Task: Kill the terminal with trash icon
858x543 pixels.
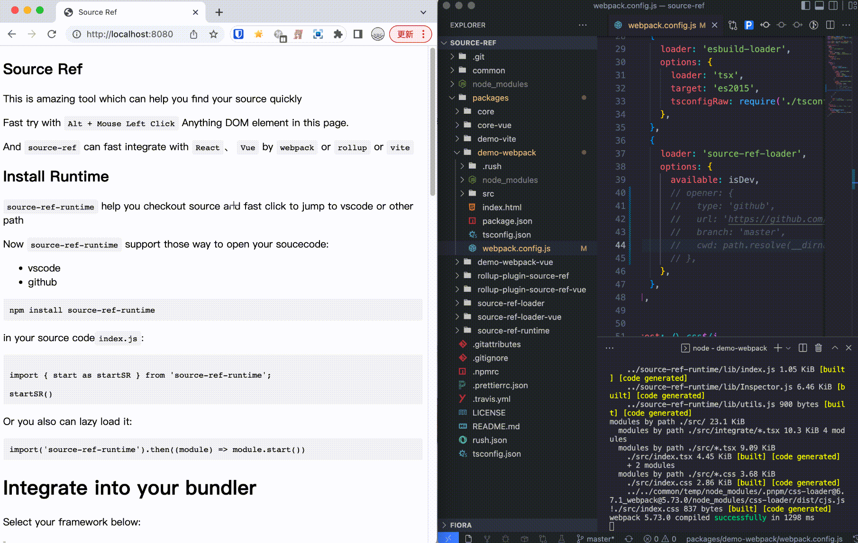Action: (818, 348)
